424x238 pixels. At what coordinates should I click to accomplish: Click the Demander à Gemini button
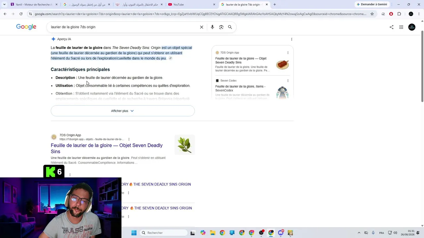372,5
